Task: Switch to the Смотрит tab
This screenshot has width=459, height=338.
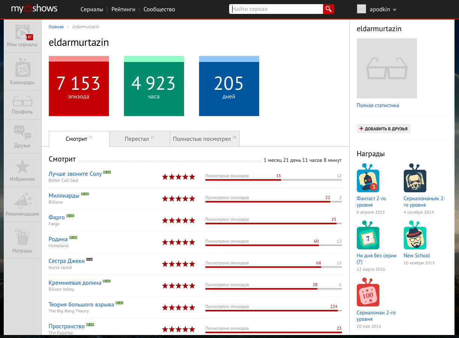Action: coord(79,139)
